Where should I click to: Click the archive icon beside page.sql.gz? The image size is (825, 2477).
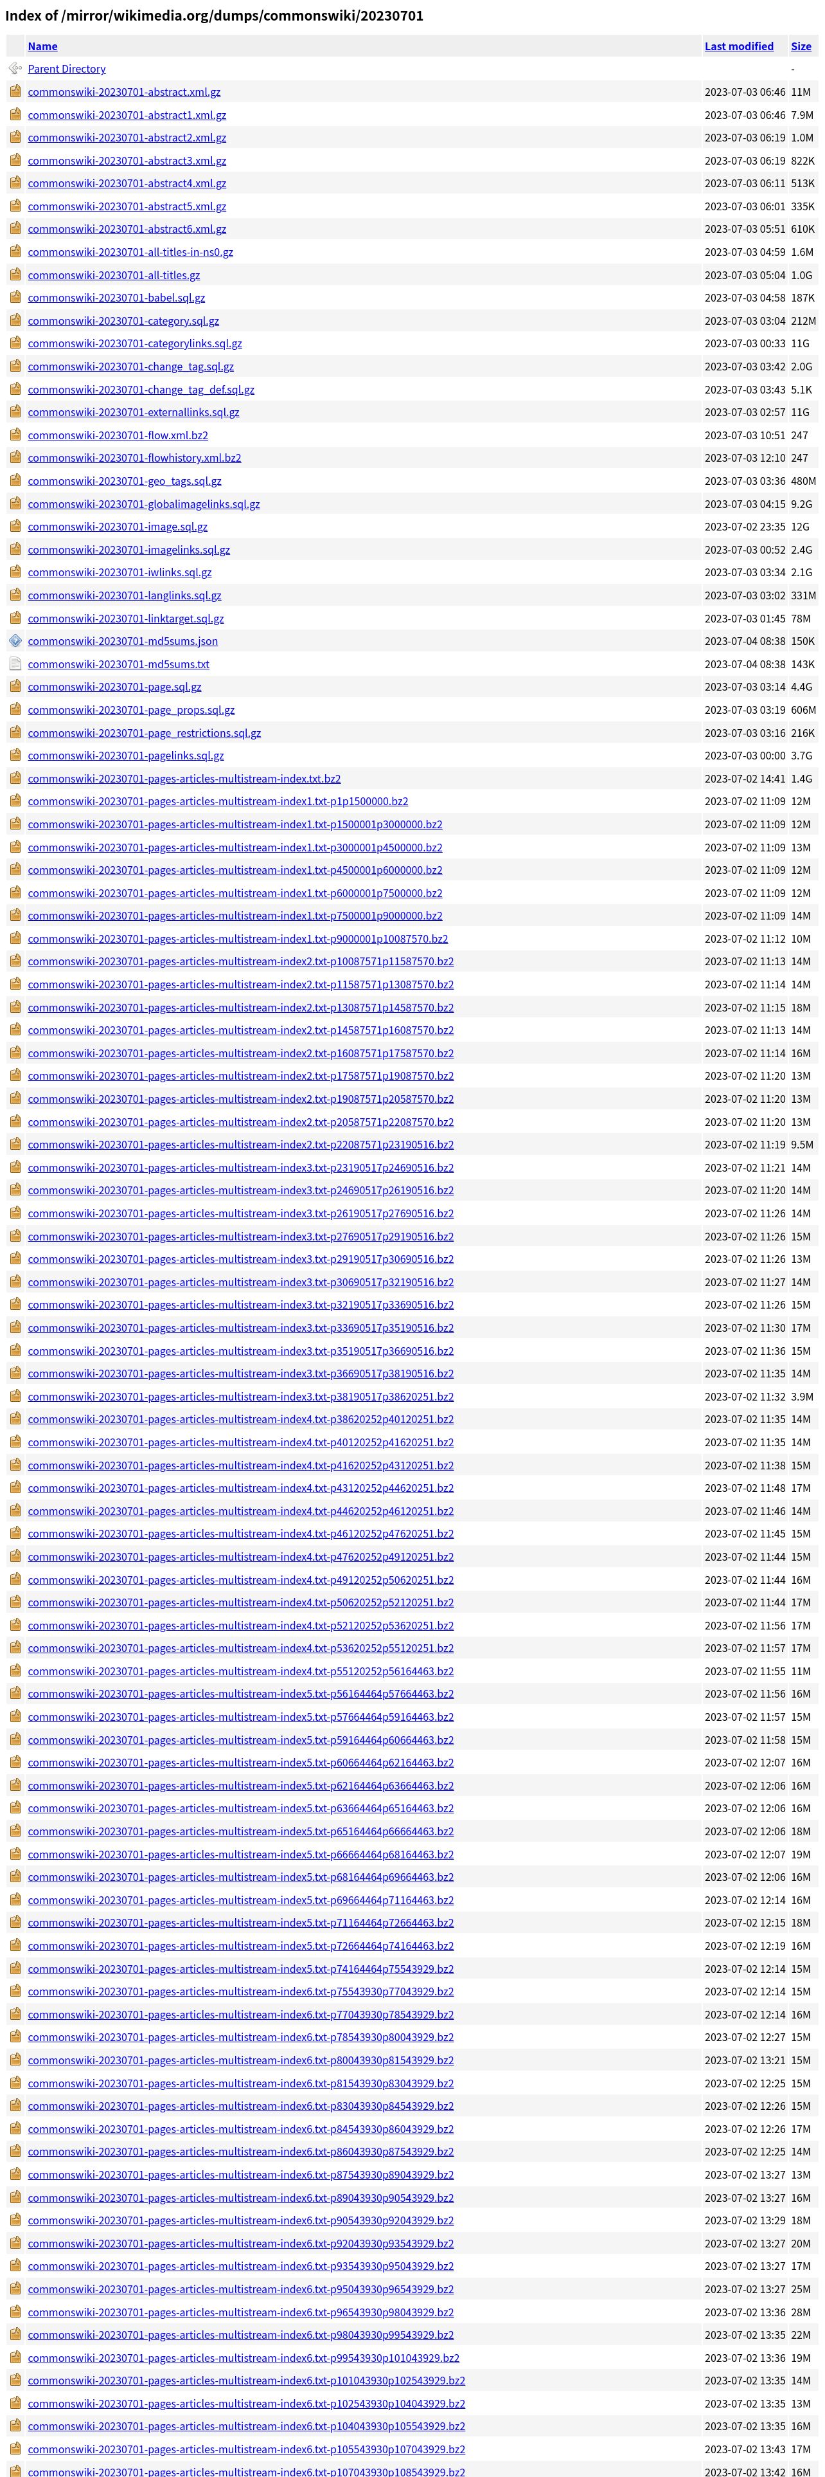pyautogui.click(x=15, y=687)
